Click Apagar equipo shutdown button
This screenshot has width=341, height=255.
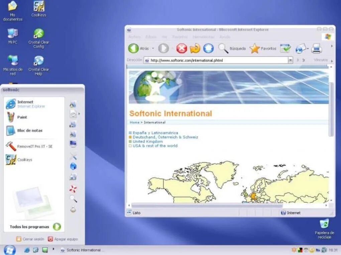[x=63, y=239]
